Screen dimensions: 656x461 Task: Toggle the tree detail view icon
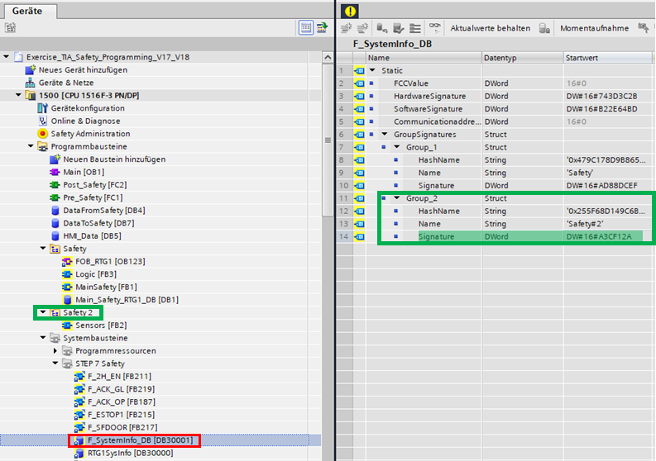pyautogui.click(x=306, y=27)
